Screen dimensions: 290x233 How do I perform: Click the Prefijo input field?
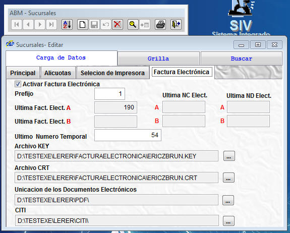(109, 94)
